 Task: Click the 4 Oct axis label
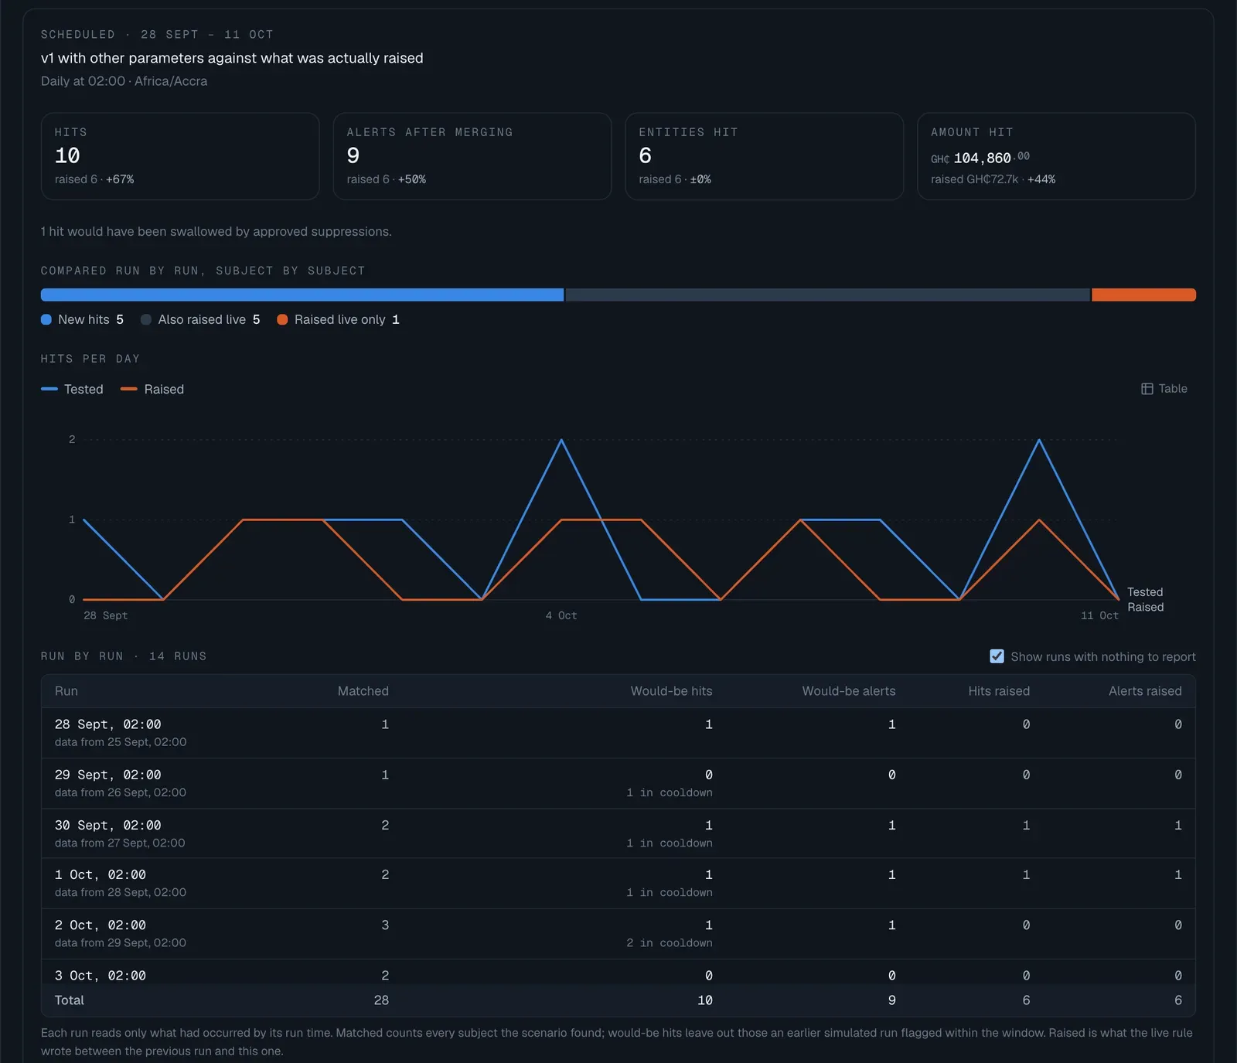click(x=561, y=615)
